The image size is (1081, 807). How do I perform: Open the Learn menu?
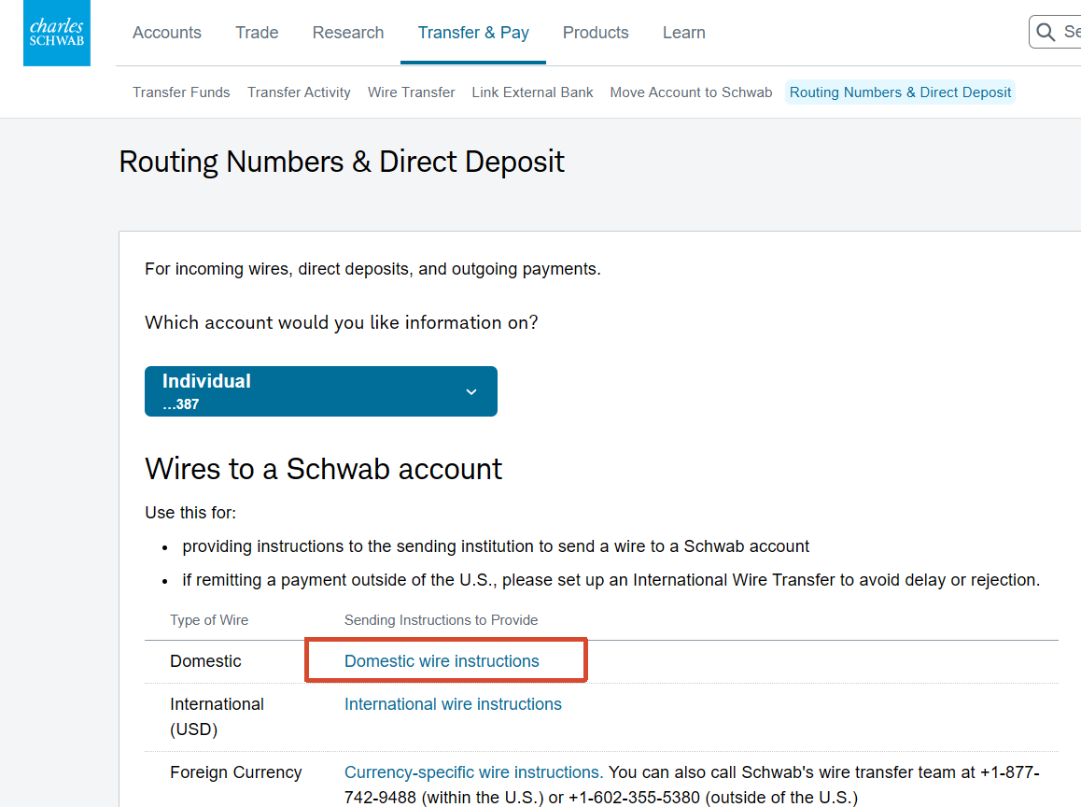[684, 33]
